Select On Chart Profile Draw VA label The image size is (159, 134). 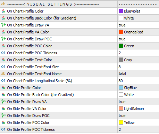pos(28,25)
